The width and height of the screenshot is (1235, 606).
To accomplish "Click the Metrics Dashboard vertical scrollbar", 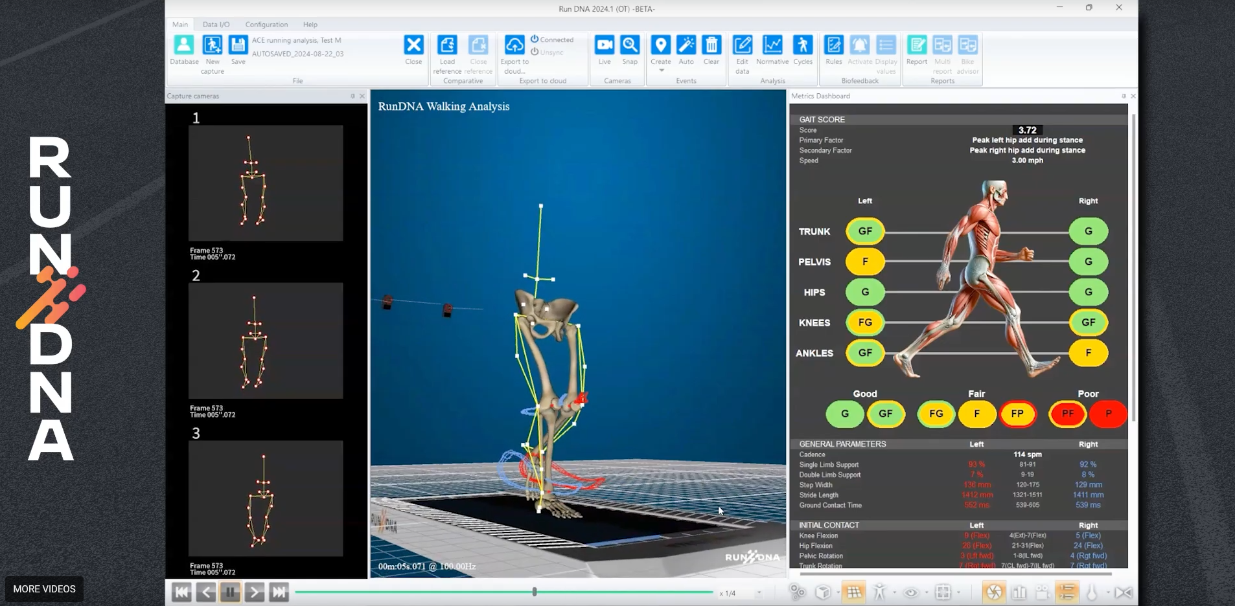I will click(x=1133, y=268).
